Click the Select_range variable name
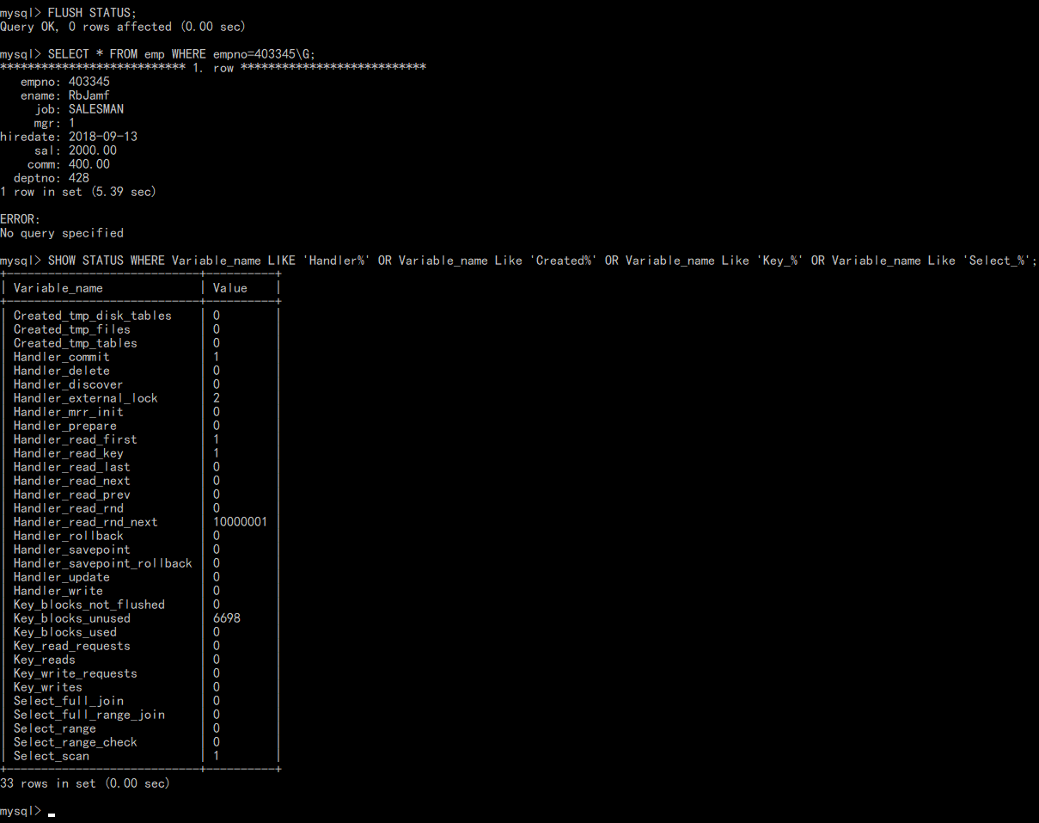 coord(54,728)
